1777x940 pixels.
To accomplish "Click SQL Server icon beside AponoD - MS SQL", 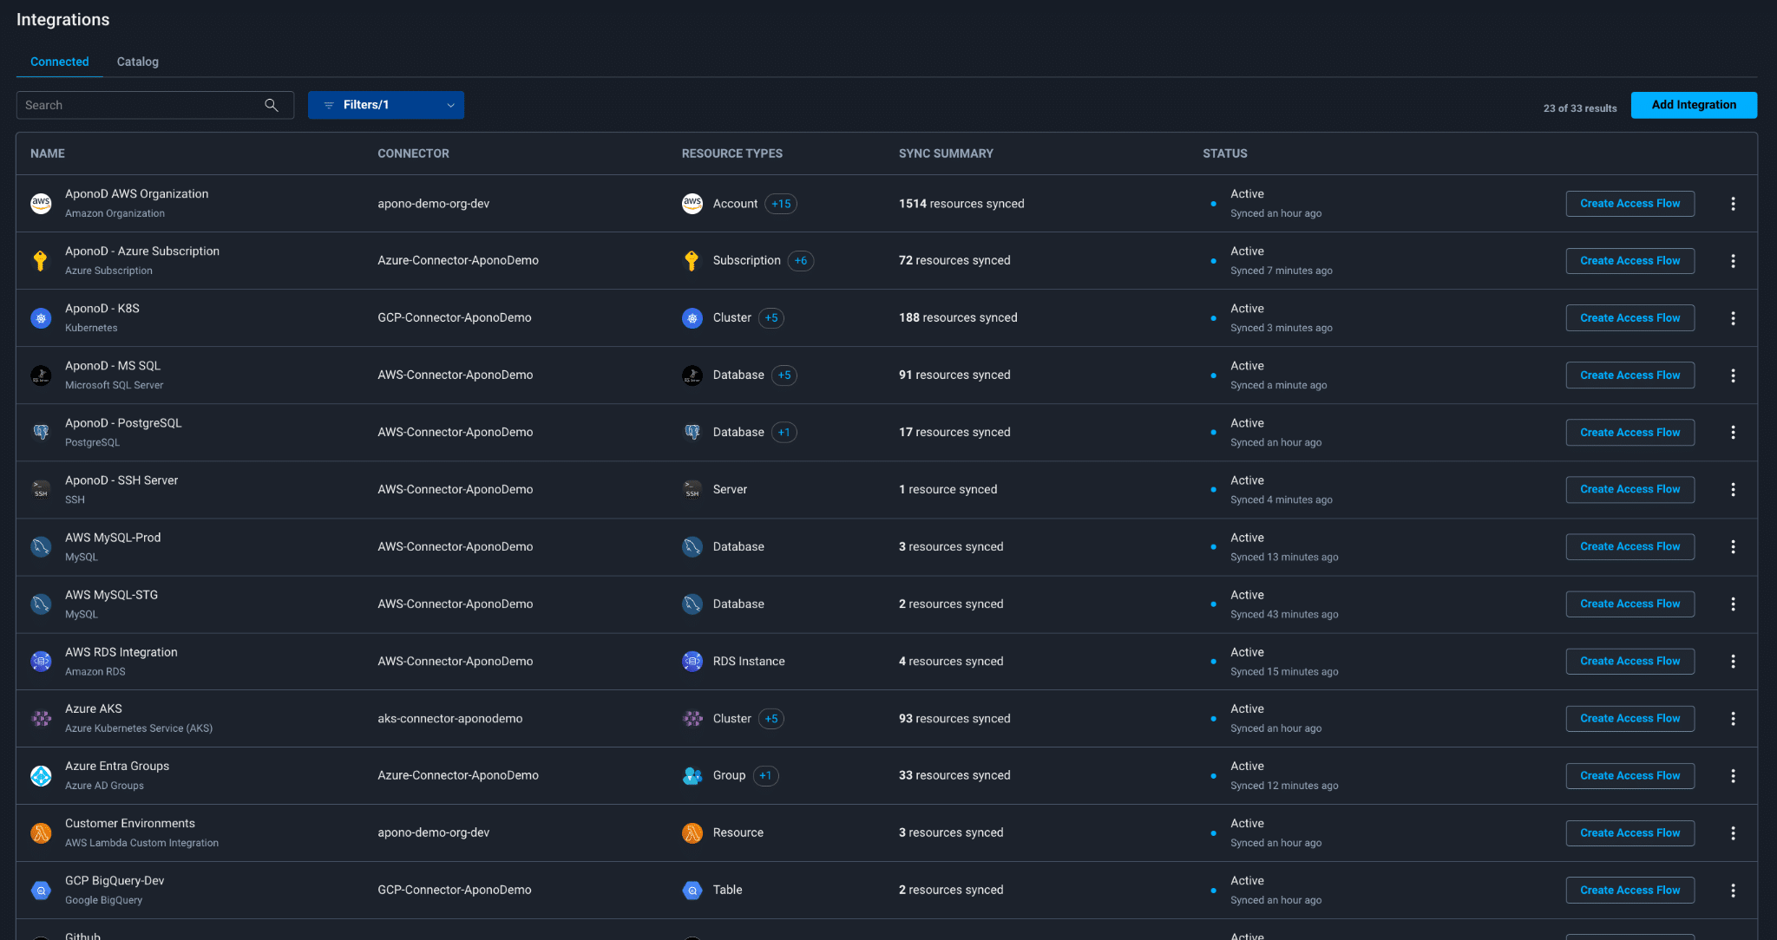I will 41,375.
